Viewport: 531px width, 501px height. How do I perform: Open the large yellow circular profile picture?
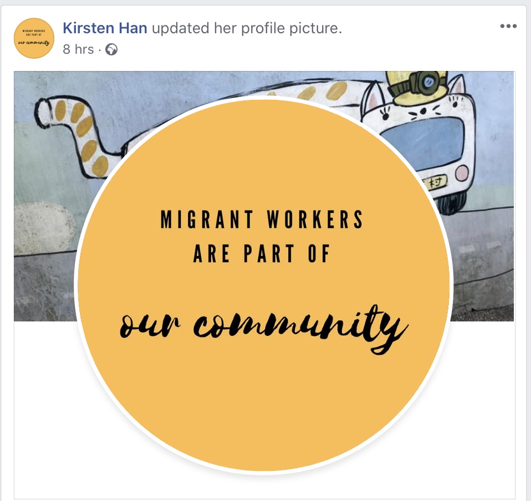point(263,285)
